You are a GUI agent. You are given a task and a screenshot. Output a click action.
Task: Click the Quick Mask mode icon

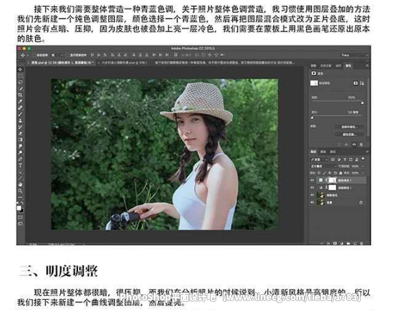21,217
